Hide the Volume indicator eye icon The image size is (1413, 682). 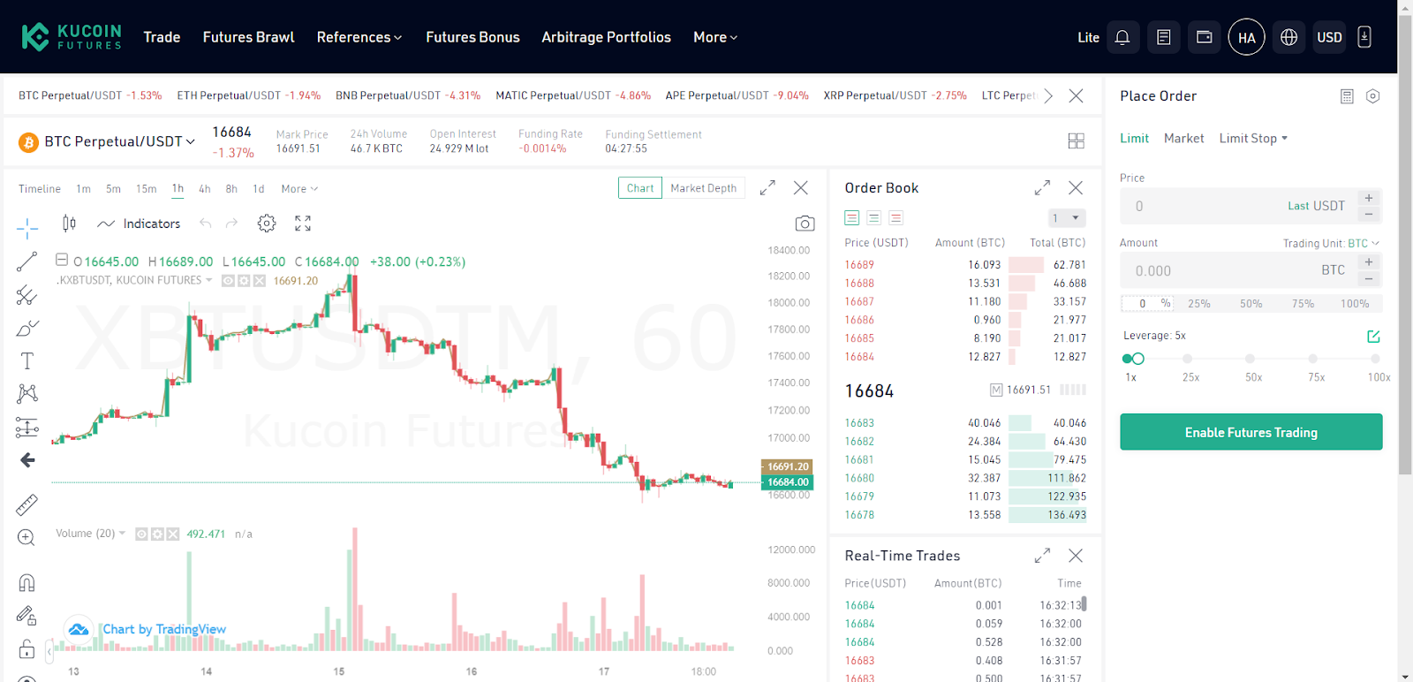[141, 534]
